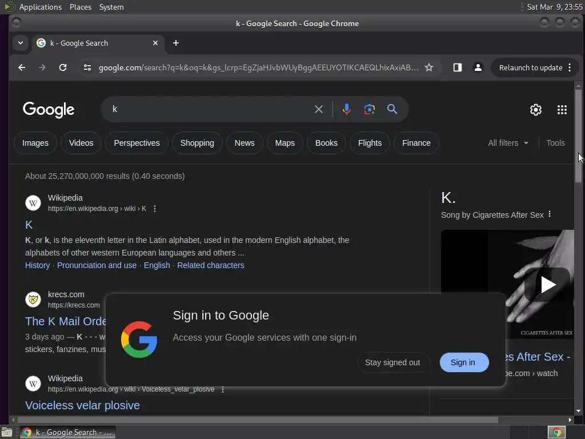Show desktop via bottom-left panel icon
Image resolution: width=585 pixels, height=439 pixels.
tap(7, 432)
